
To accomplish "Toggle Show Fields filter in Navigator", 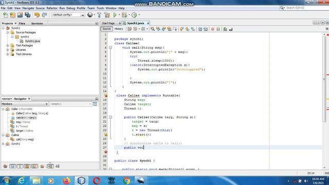I will (x=12, y=166).
